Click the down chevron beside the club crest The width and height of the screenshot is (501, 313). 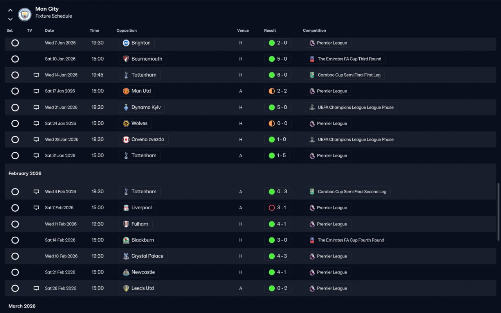[x=10, y=19]
